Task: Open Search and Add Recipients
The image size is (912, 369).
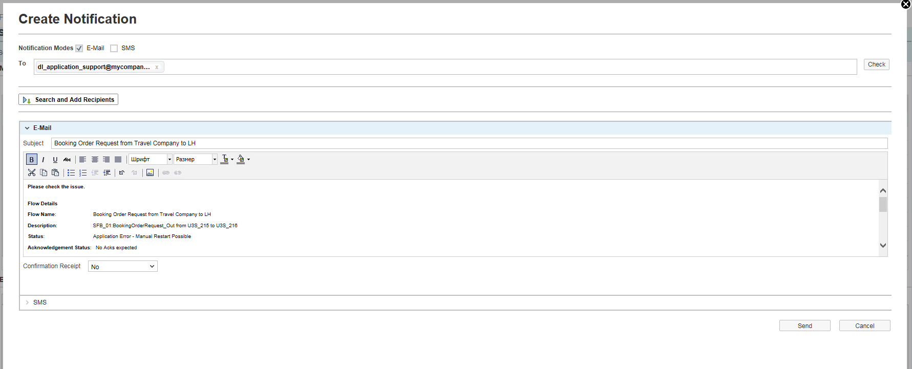Action: click(69, 100)
